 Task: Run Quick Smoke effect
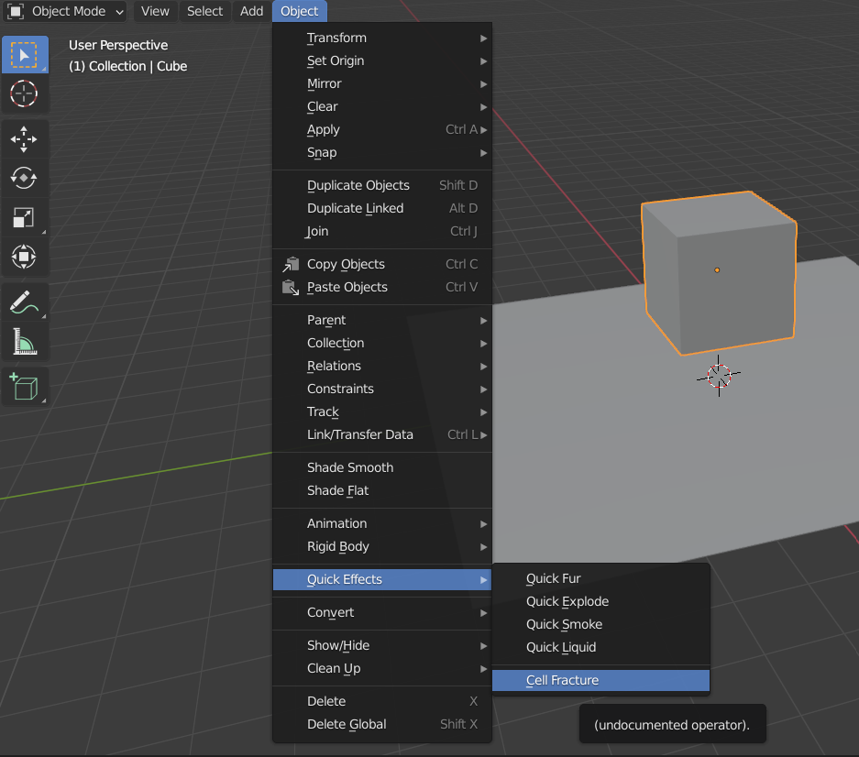pyautogui.click(x=601, y=625)
